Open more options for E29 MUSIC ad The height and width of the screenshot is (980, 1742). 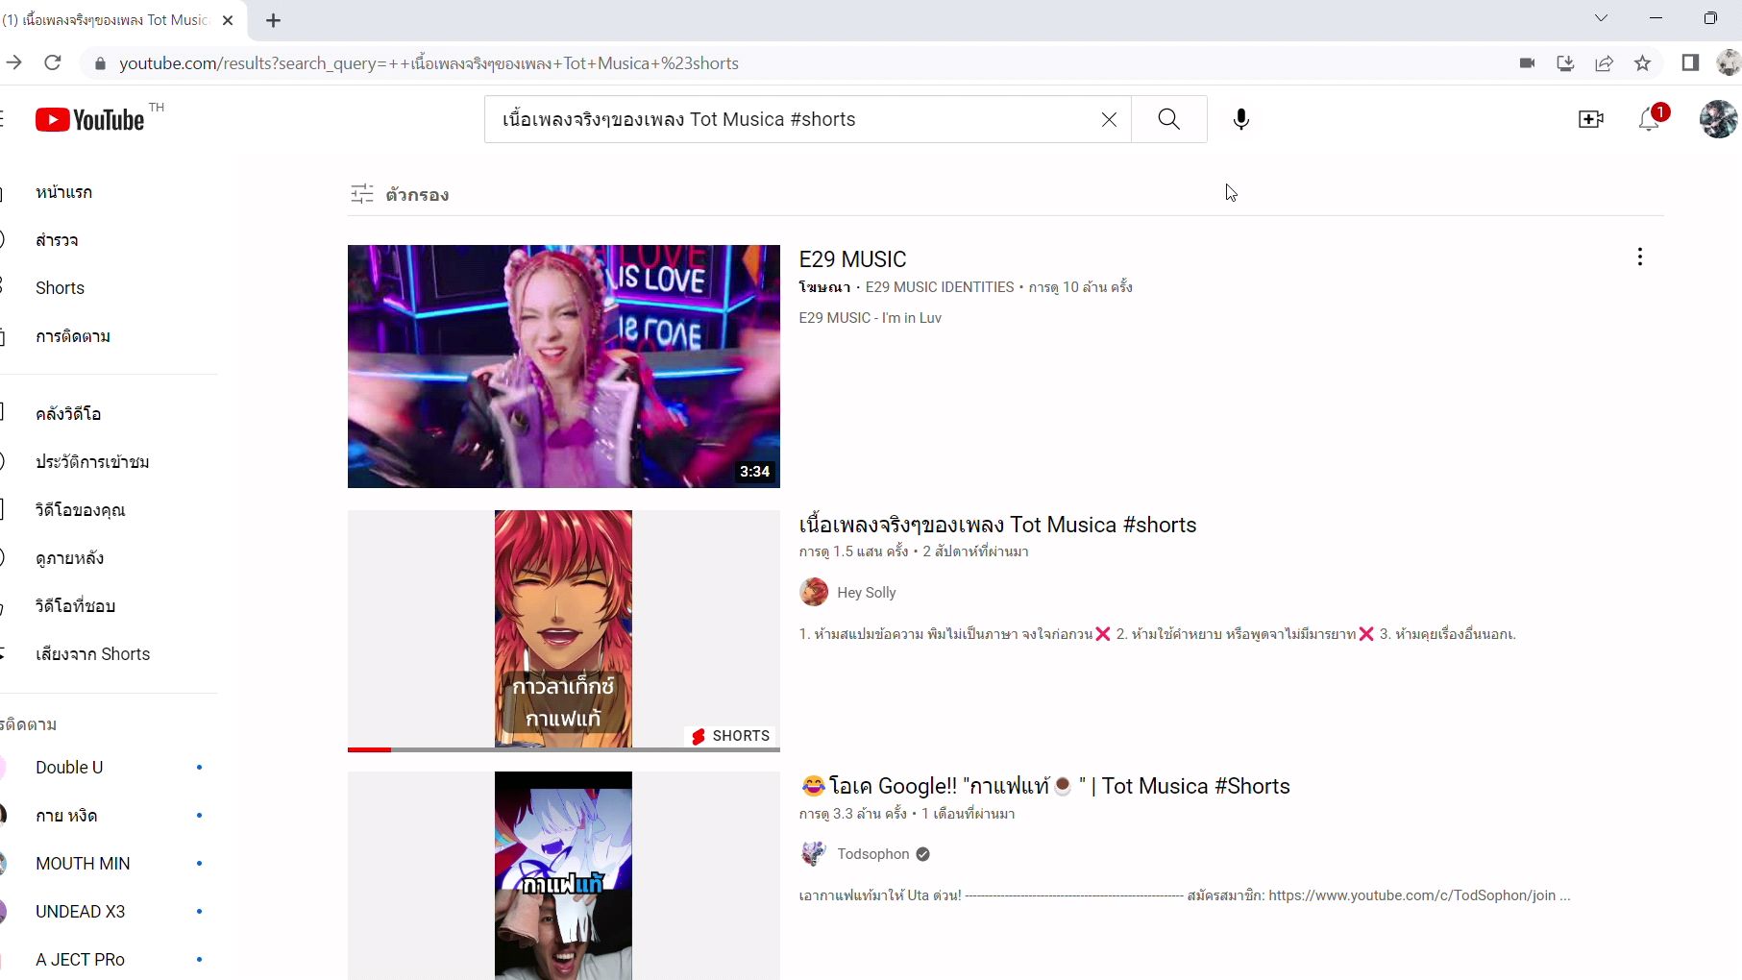tap(1639, 257)
